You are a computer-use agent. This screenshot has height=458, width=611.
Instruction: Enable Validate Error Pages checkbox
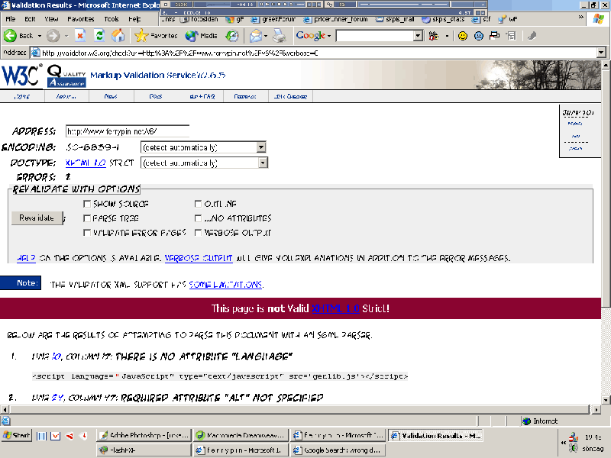87,233
